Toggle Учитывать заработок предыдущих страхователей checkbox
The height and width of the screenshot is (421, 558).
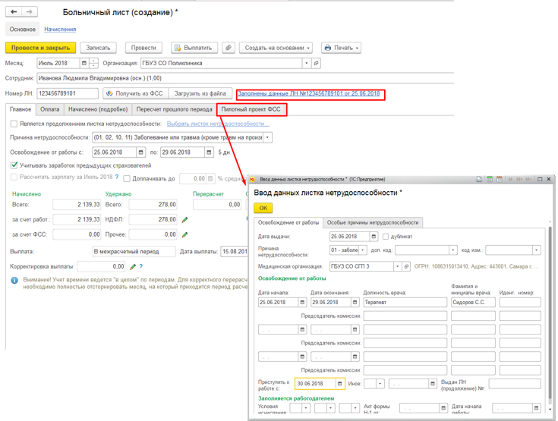[14, 165]
